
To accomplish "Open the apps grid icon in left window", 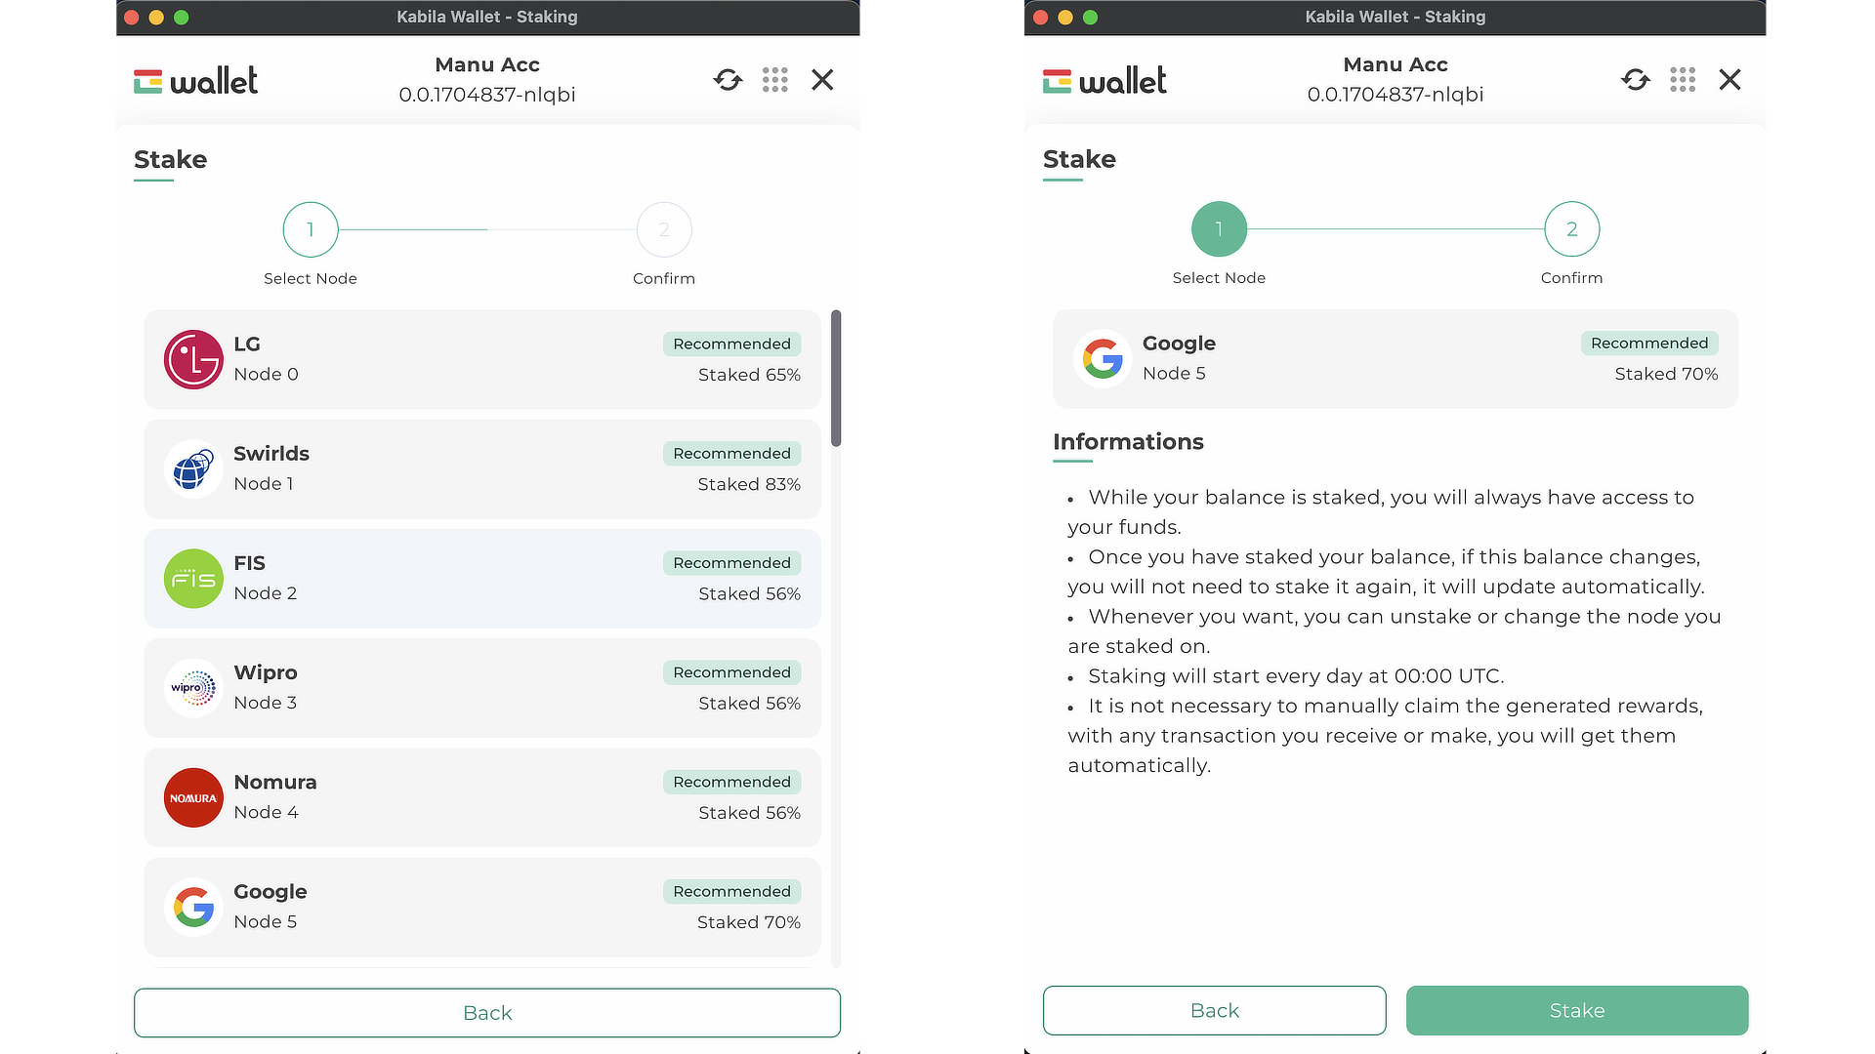I will 775,80.
